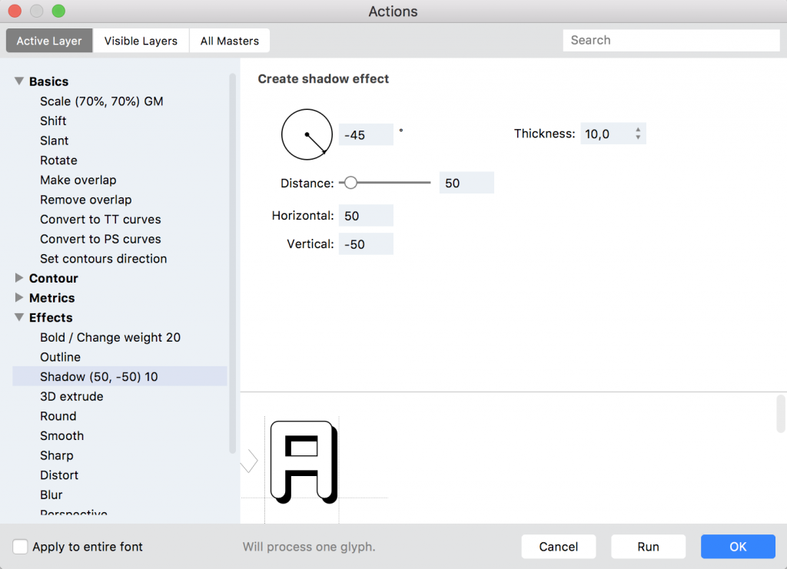
Task: Click the Horizontal offset field
Action: (x=366, y=216)
